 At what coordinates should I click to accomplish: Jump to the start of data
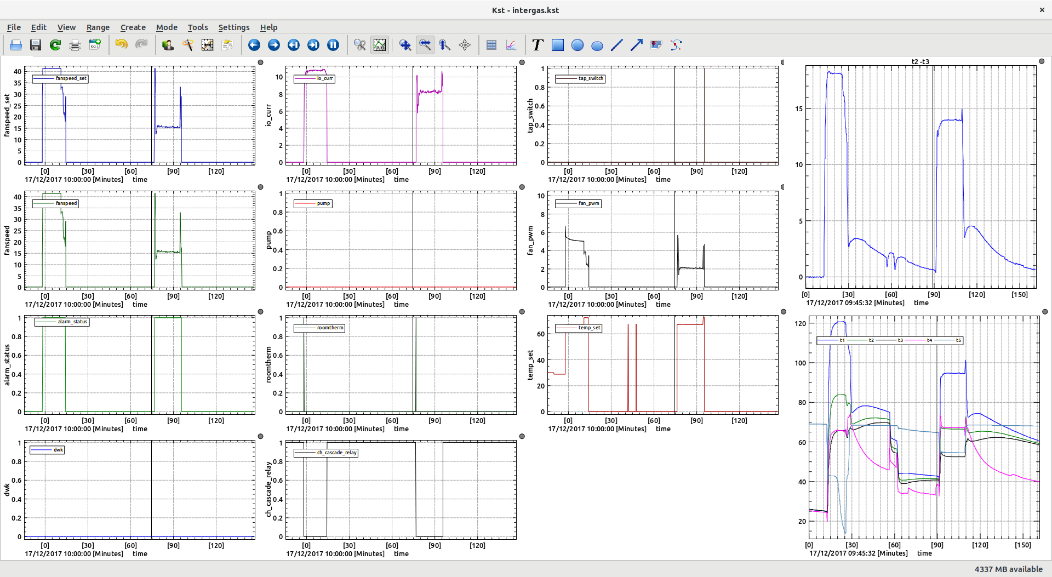[x=294, y=45]
